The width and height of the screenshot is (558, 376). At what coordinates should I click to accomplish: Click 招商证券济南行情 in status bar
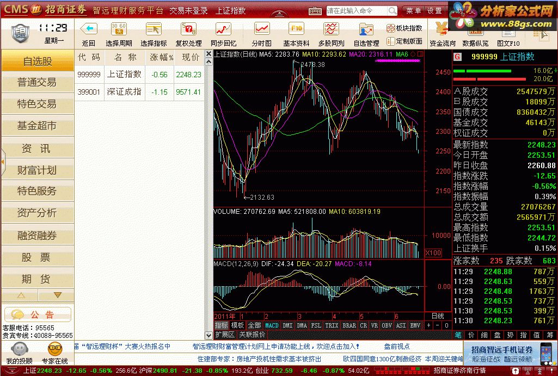click(459, 371)
